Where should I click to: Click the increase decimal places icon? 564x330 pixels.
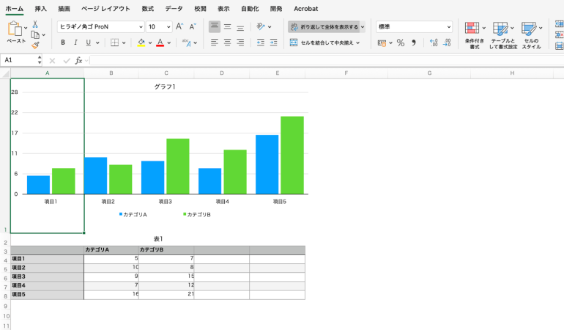pyautogui.click(x=434, y=43)
